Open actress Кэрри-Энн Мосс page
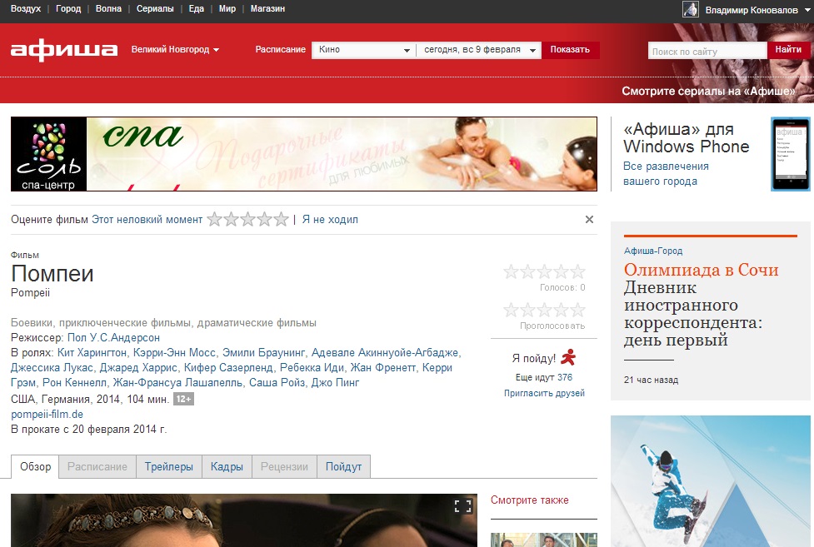814x547 pixels. [x=174, y=353]
